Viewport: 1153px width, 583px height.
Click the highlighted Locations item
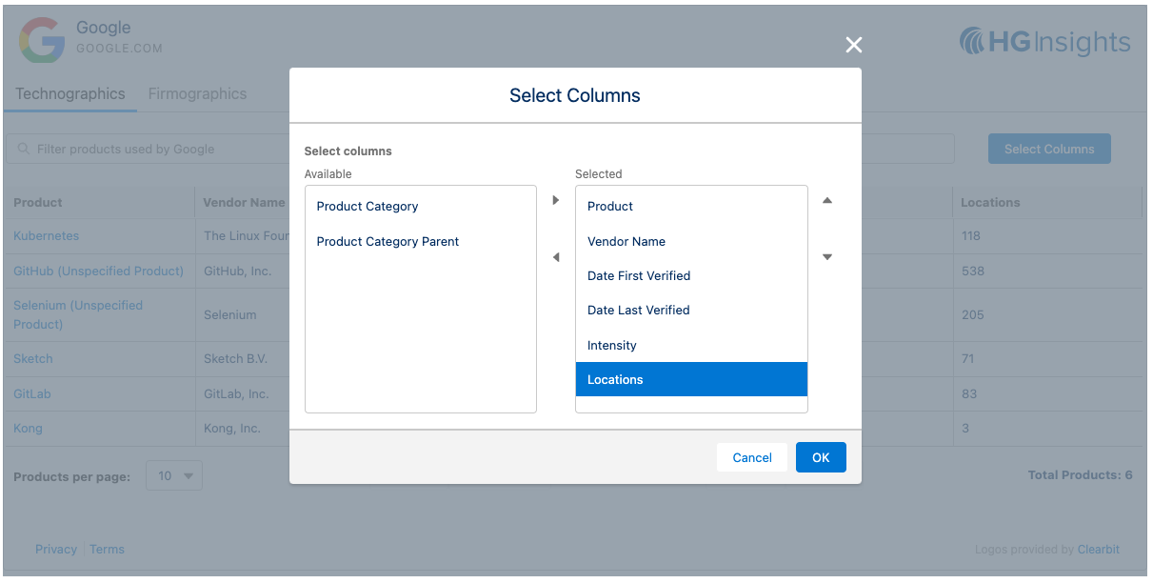click(615, 380)
